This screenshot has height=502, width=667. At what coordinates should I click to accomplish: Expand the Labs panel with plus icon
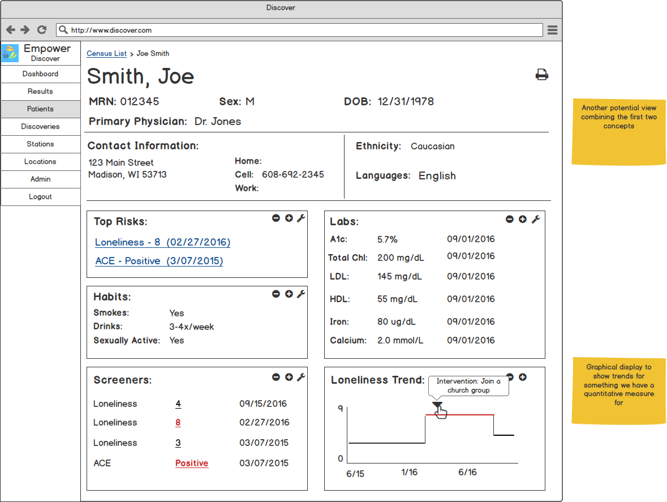coord(522,219)
